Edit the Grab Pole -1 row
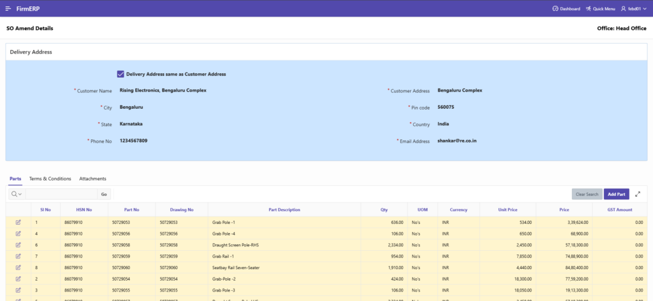The image size is (653, 301). point(18,222)
